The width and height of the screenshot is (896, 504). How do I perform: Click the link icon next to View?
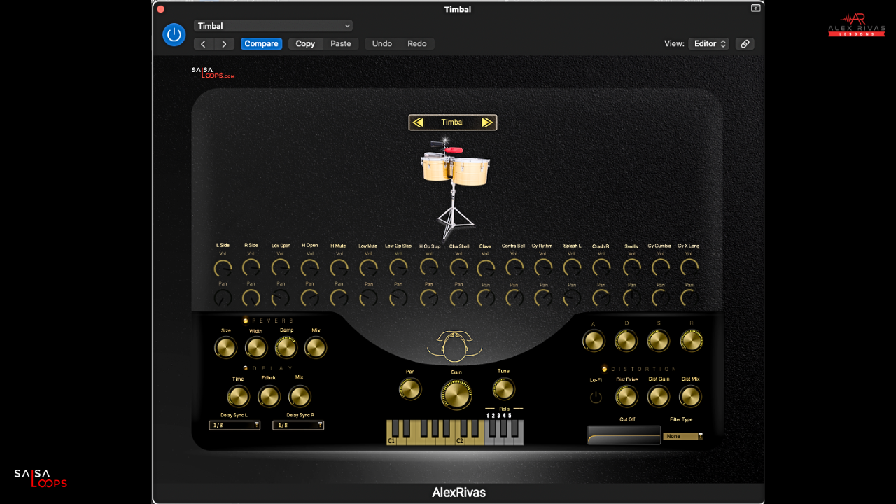(745, 43)
